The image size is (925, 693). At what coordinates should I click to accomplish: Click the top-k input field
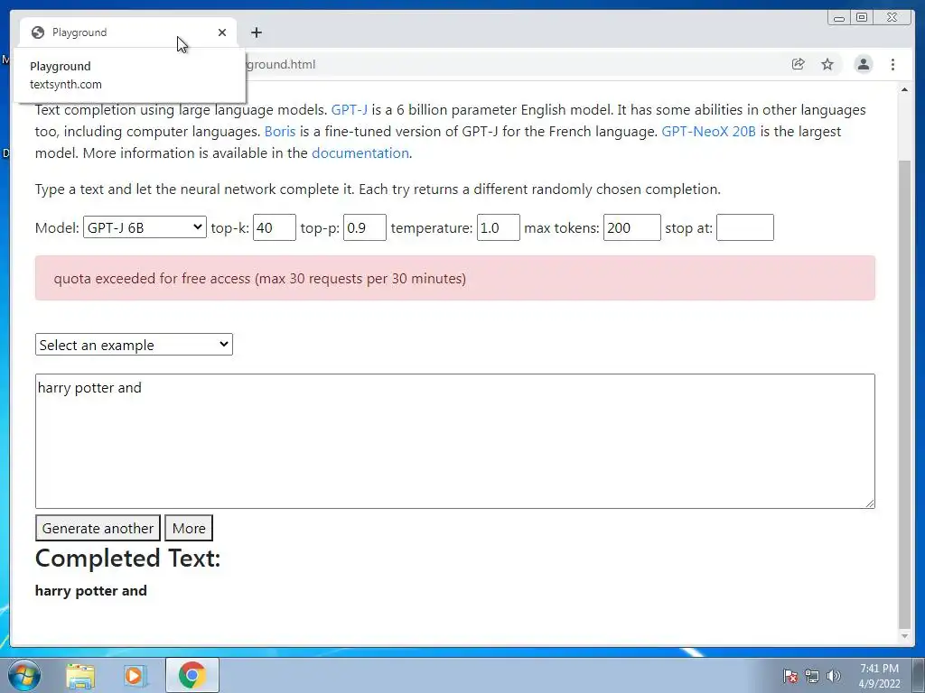(x=275, y=227)
